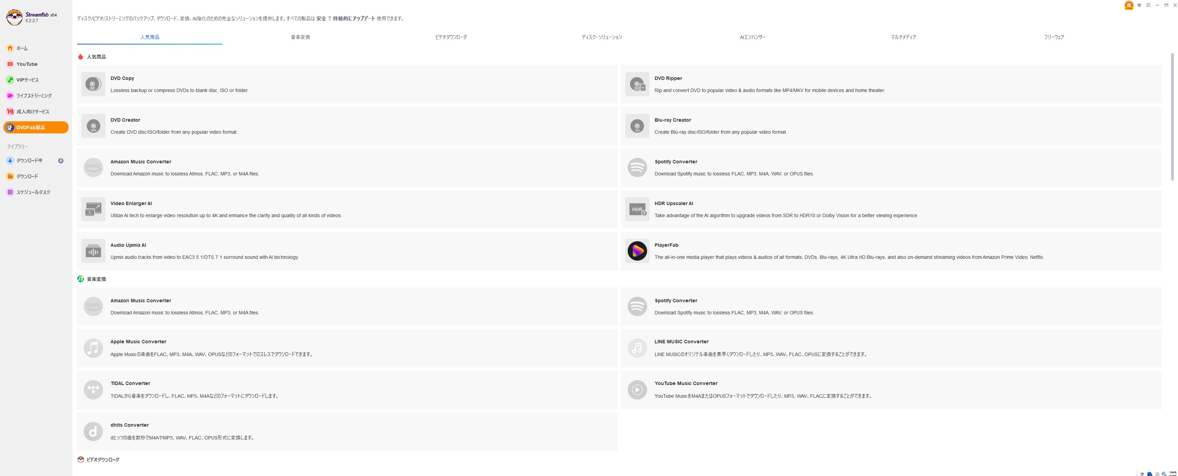1178x476 pixels.
Task: Click the Video Enlarger AI icon
Action: click(93, 209)
